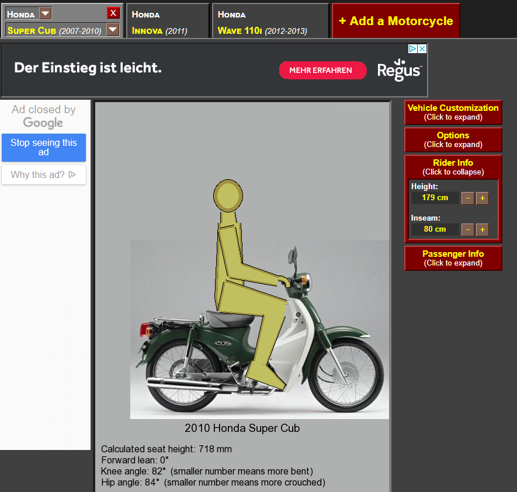Collapse the Rider Info panel

coord(453,167)
